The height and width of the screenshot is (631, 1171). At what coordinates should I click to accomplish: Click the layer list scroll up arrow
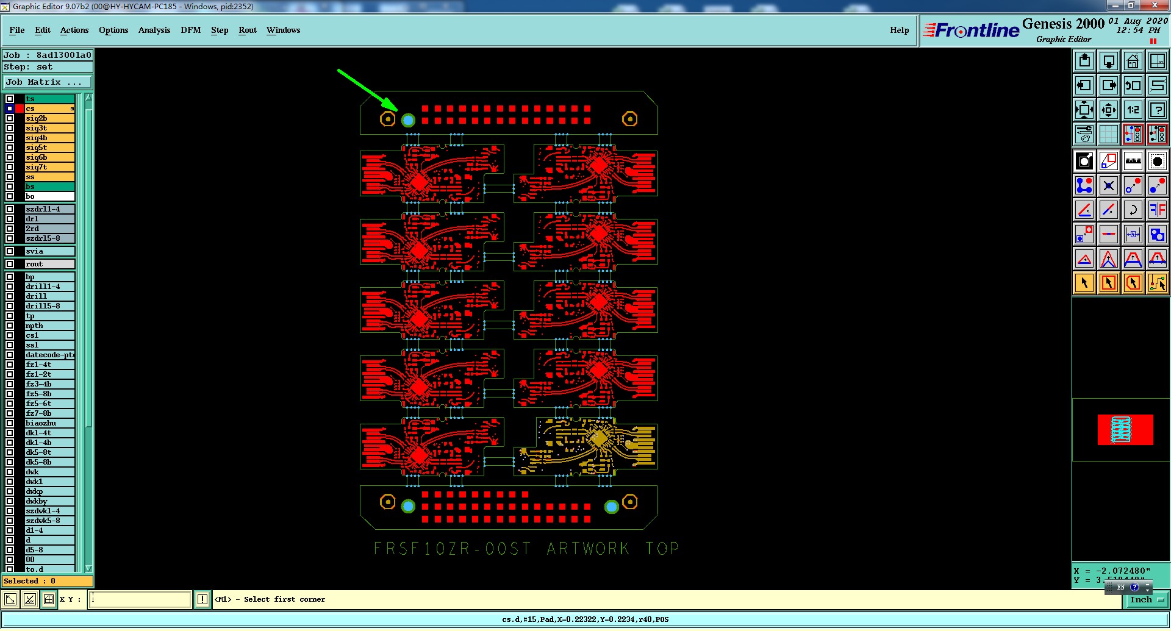tap(88, 98)
